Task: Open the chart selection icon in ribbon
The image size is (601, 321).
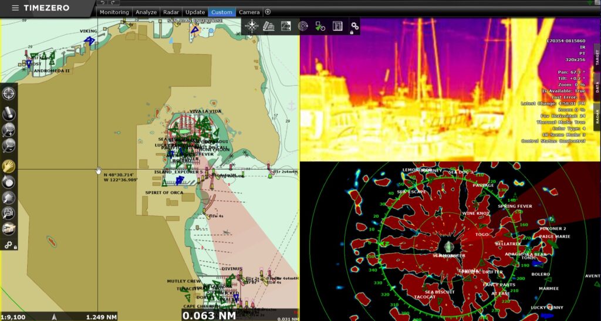Action: [x=269, y=26]
